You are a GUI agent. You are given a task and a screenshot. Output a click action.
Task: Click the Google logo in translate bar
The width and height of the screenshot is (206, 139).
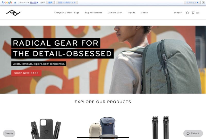7,2
